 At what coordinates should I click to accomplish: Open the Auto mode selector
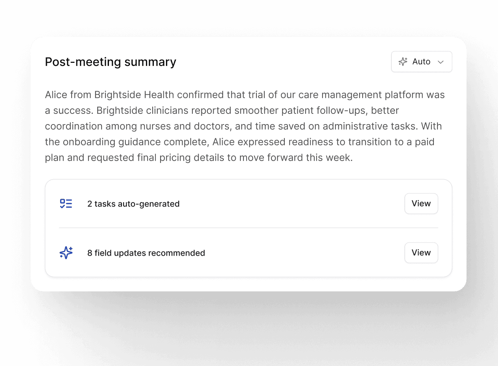click(x=421, y=62)
